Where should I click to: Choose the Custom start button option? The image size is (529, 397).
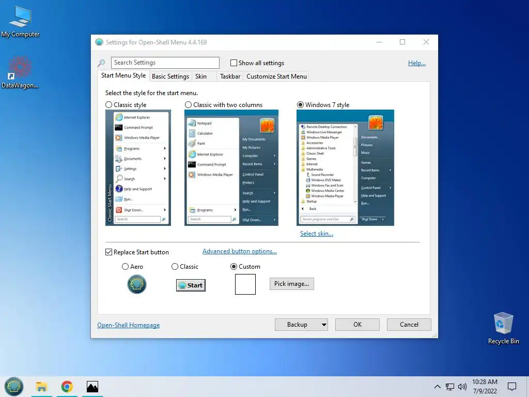234,267
